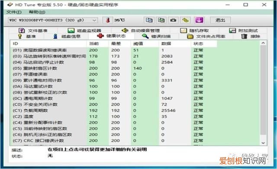
Task: Click the worst value 173
Action: point(116,56)
